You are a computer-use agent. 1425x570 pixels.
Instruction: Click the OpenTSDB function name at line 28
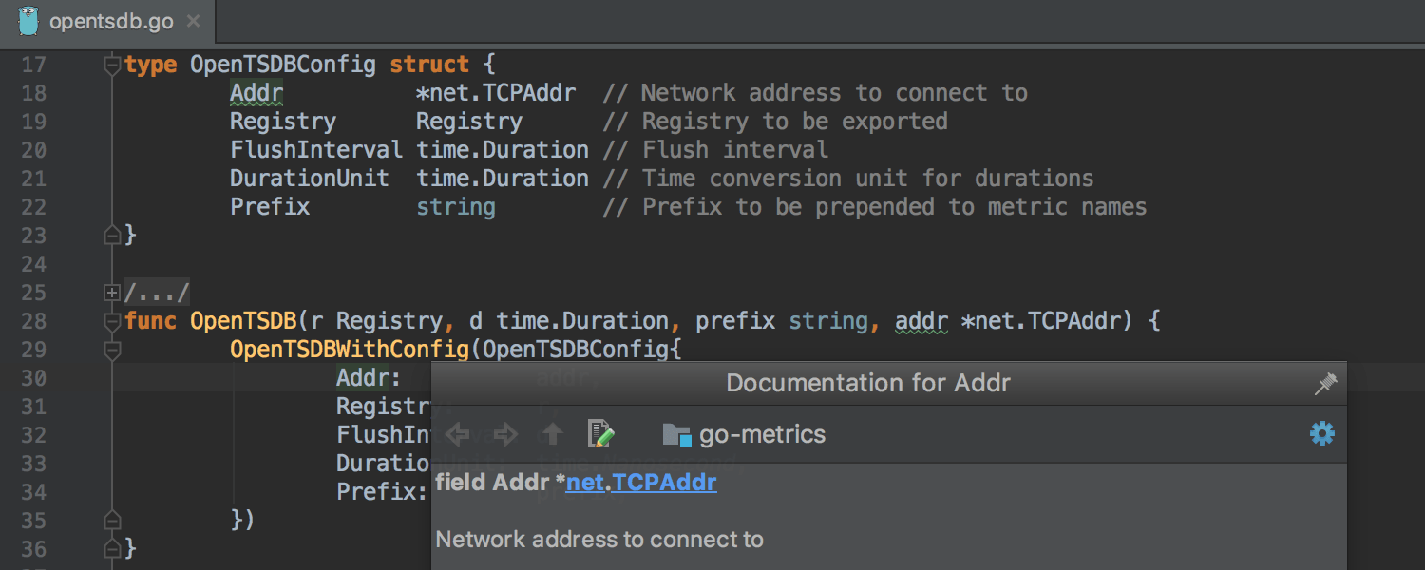click(244, 321)
